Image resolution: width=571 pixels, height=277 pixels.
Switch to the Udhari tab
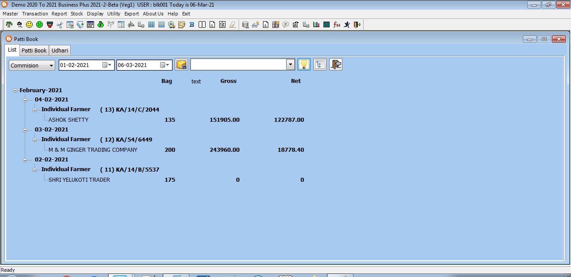pos(60,50)
